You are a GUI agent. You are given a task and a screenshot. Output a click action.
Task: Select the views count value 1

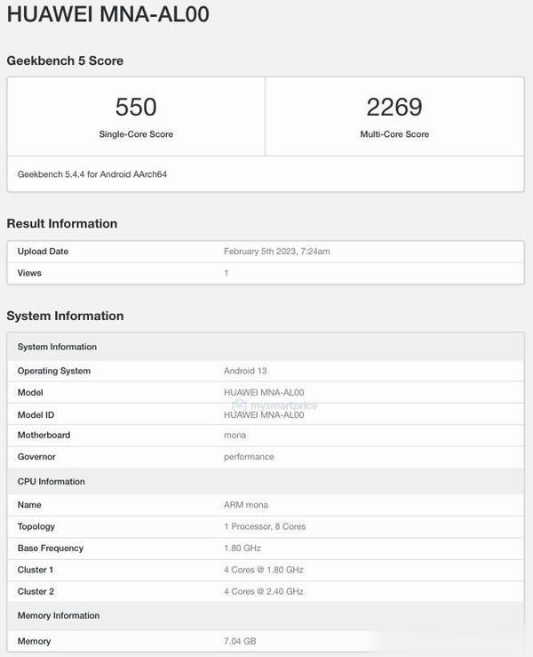[227, 273]
